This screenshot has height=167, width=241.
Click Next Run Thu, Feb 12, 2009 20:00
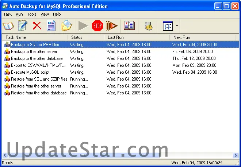[x=194, y=58]
